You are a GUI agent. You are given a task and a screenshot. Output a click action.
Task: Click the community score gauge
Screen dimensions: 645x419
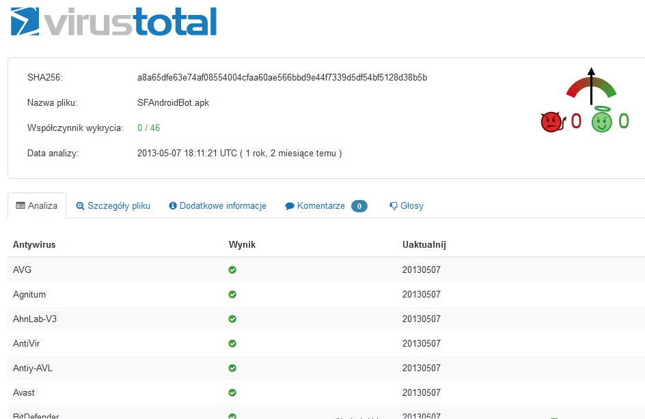point(591,86)
